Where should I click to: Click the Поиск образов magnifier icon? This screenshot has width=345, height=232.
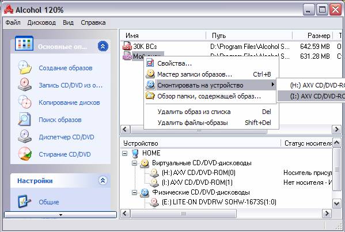tap(25, 119)
